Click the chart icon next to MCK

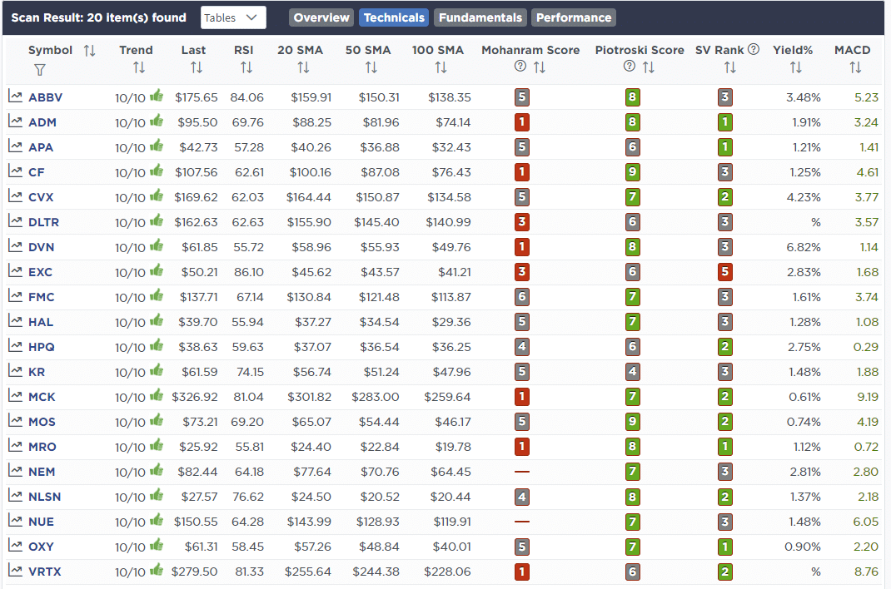coord(16,396)
